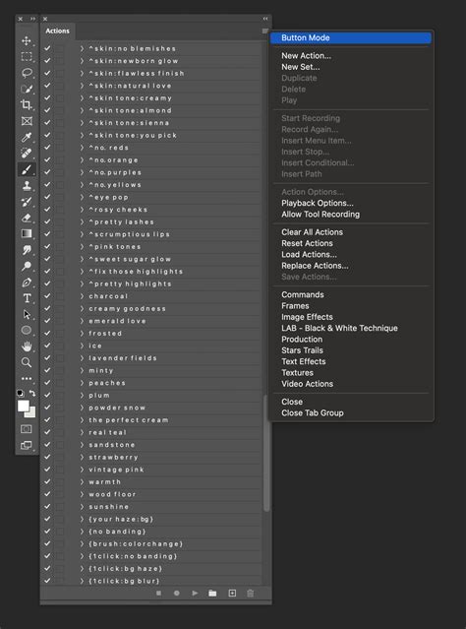The height and width of the screenshot is (629, 466).
Task: Select the Gradient tool
Action: (x=27, y=233)
